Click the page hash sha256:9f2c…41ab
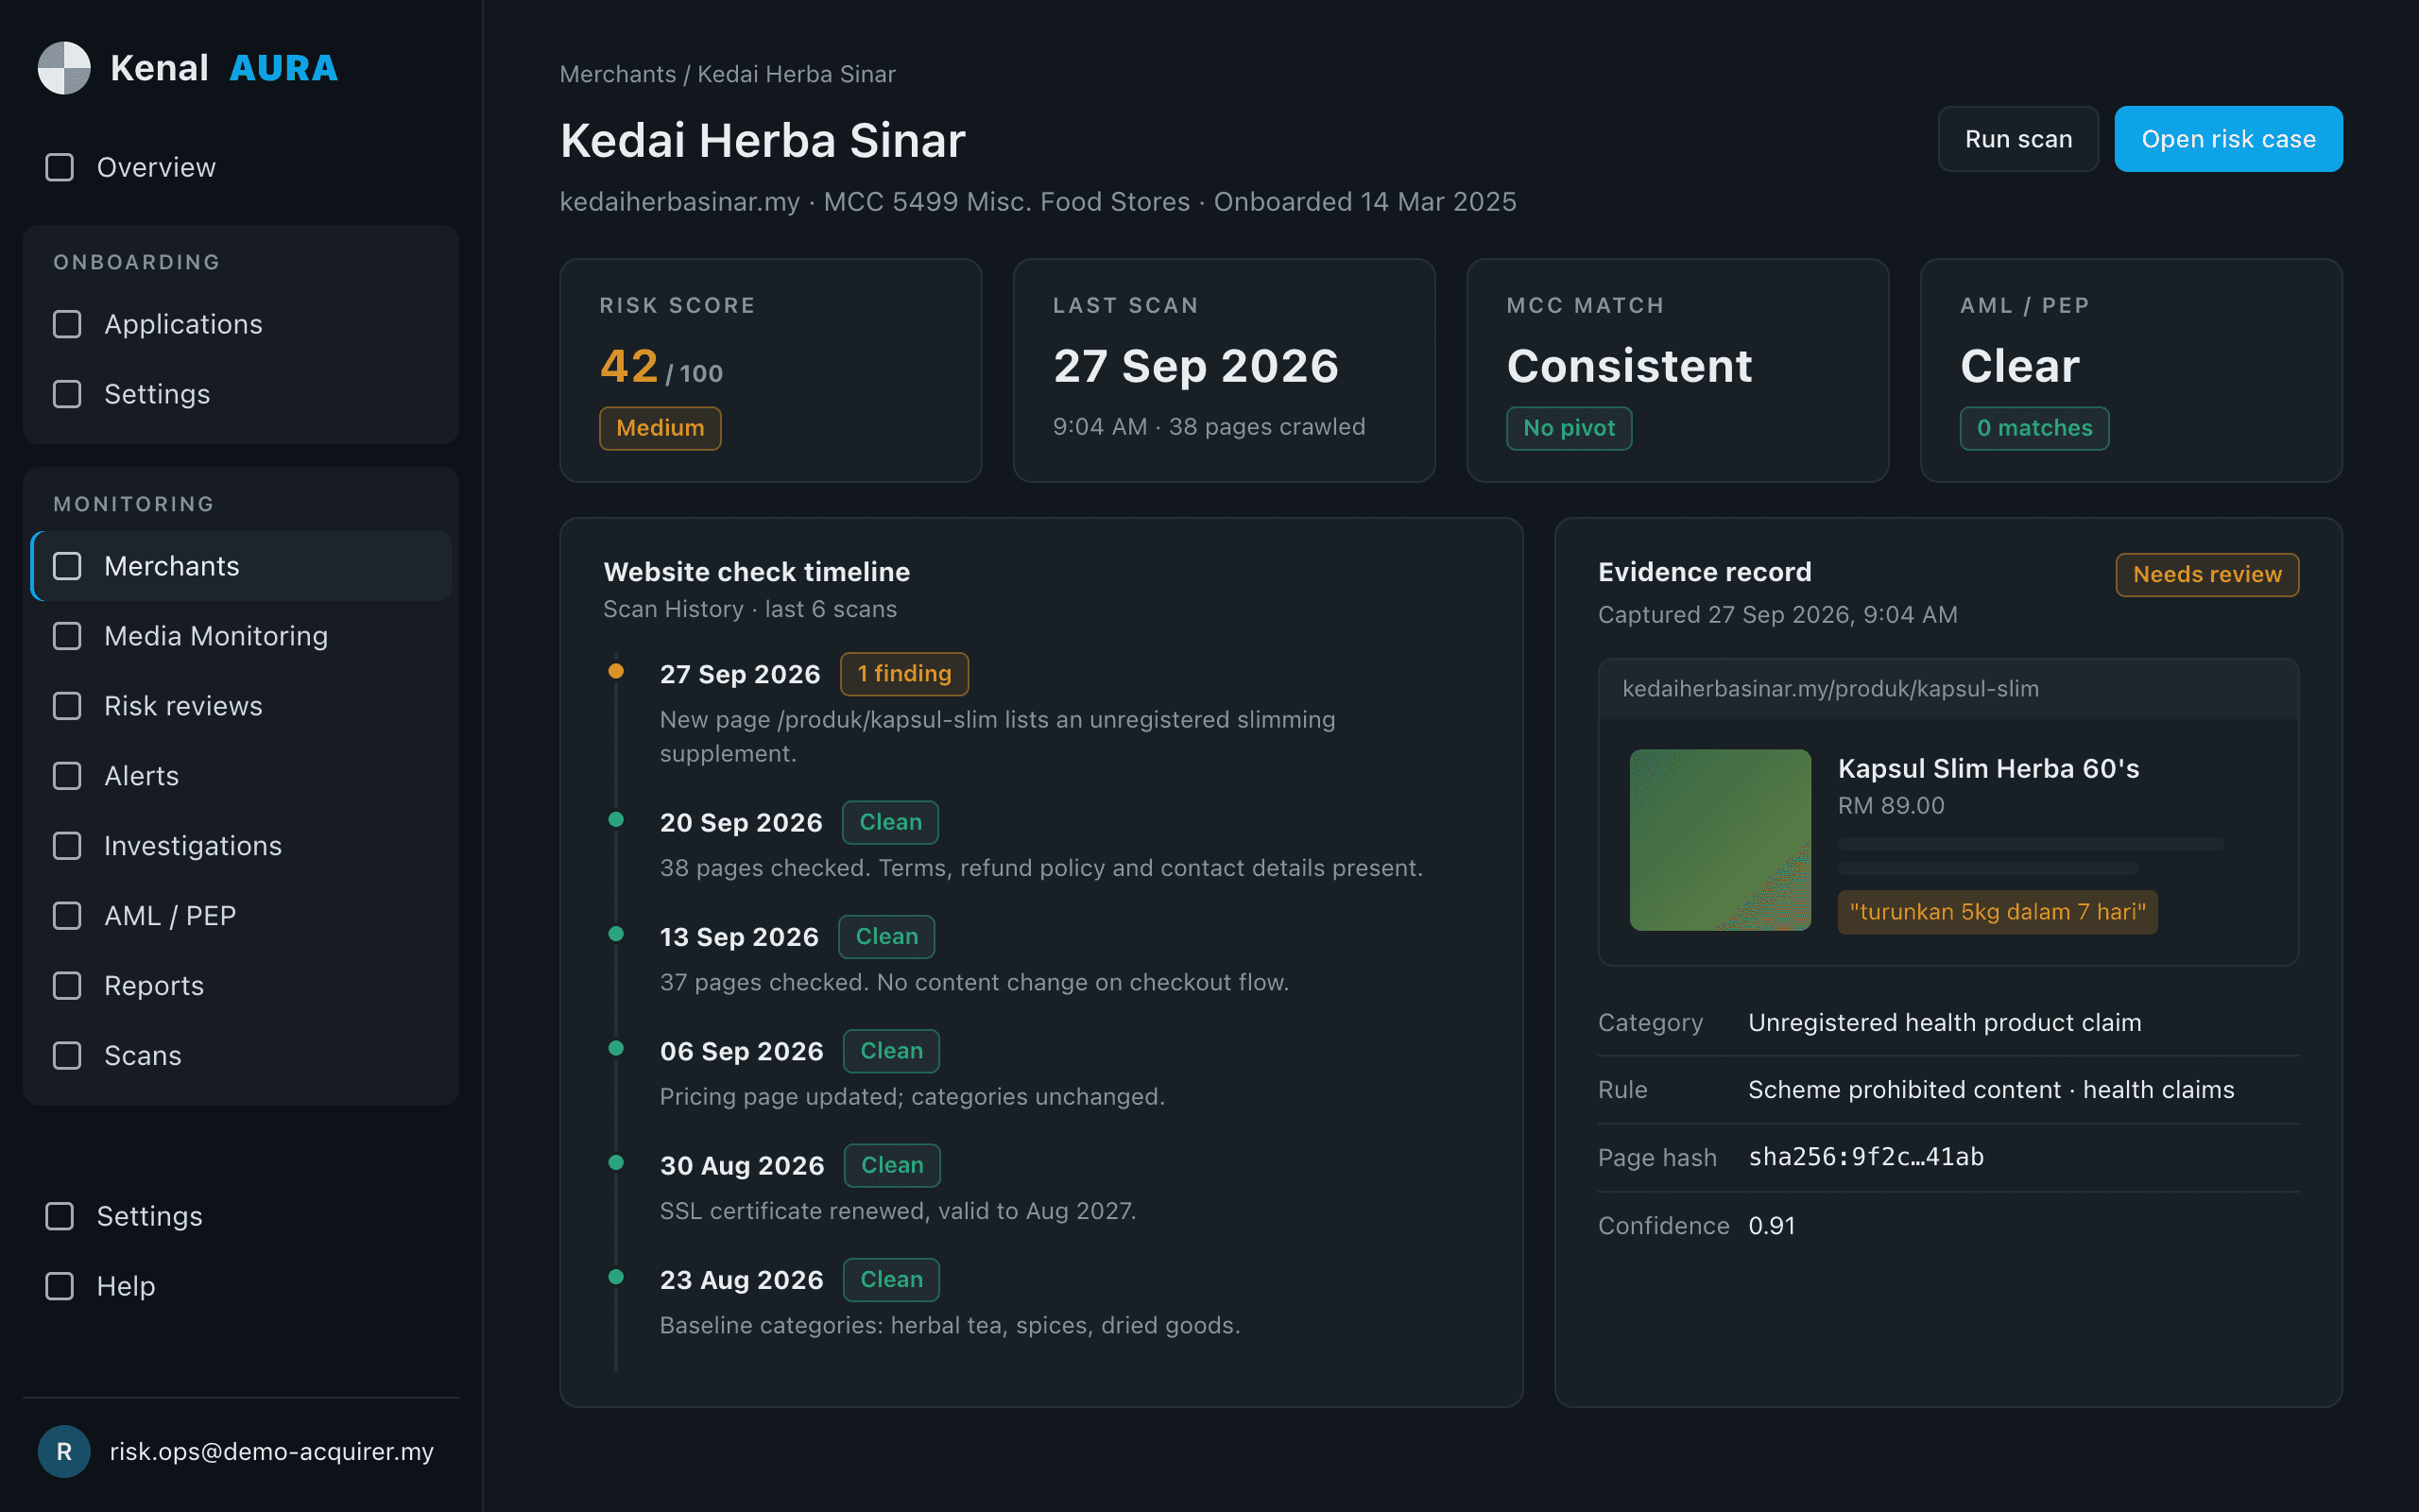Screen dimensions: 2419x1512 [x=1866, y=1157]
